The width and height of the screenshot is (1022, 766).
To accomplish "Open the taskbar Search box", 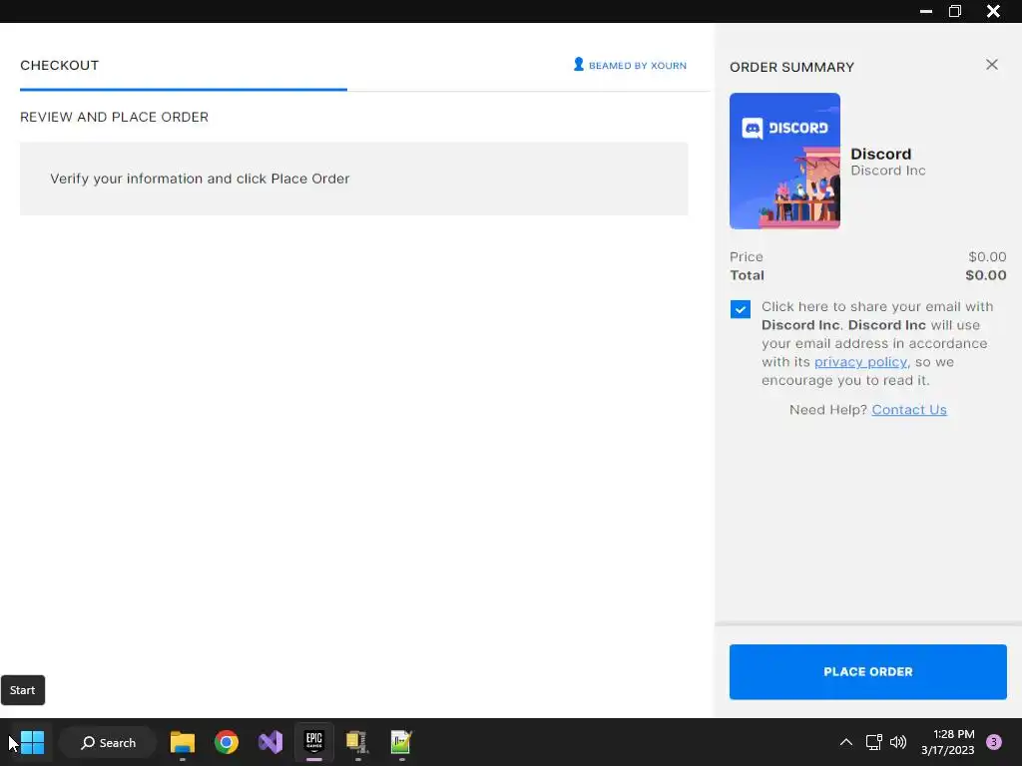I will click(108, 742).
